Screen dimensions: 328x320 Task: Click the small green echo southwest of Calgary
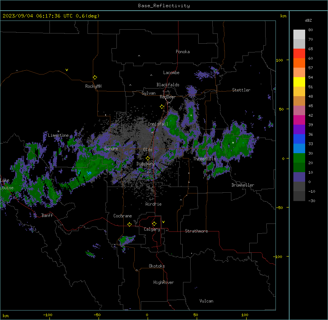pos(126,239)
